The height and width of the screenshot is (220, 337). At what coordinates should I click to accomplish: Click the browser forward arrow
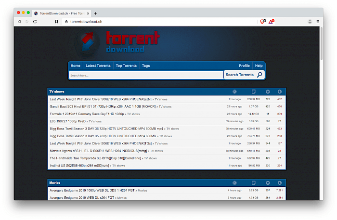coord(27,22)
